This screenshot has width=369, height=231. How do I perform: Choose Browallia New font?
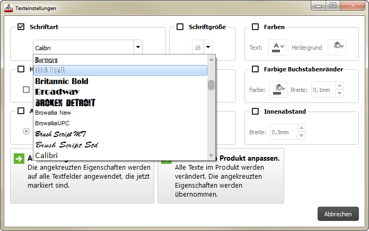120,113
